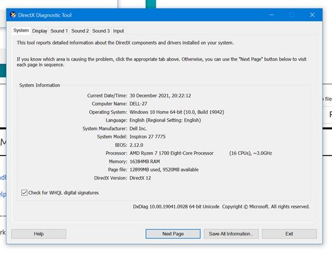This screenshot has height=257, width=332.
Task: Select AMD Ryzen 7 1700 processor text
Action: (x=171, y=153)
